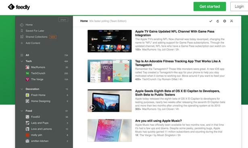Collapse the Food category chevron
Screen dimensions: 248x148
22,111
